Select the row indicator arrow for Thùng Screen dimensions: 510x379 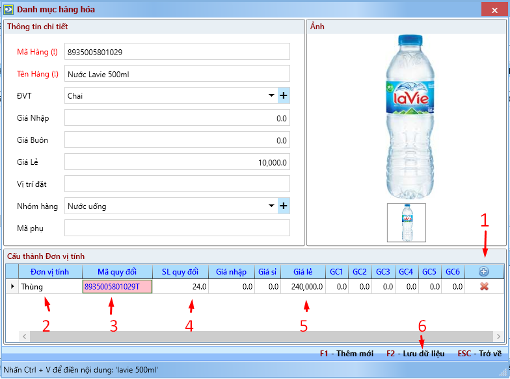12,287
